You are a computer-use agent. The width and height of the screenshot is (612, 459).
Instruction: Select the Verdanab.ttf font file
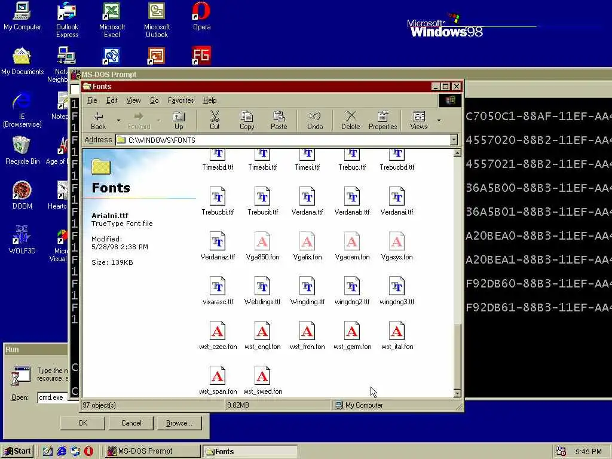pyautogui.click(x=352, y=201)
